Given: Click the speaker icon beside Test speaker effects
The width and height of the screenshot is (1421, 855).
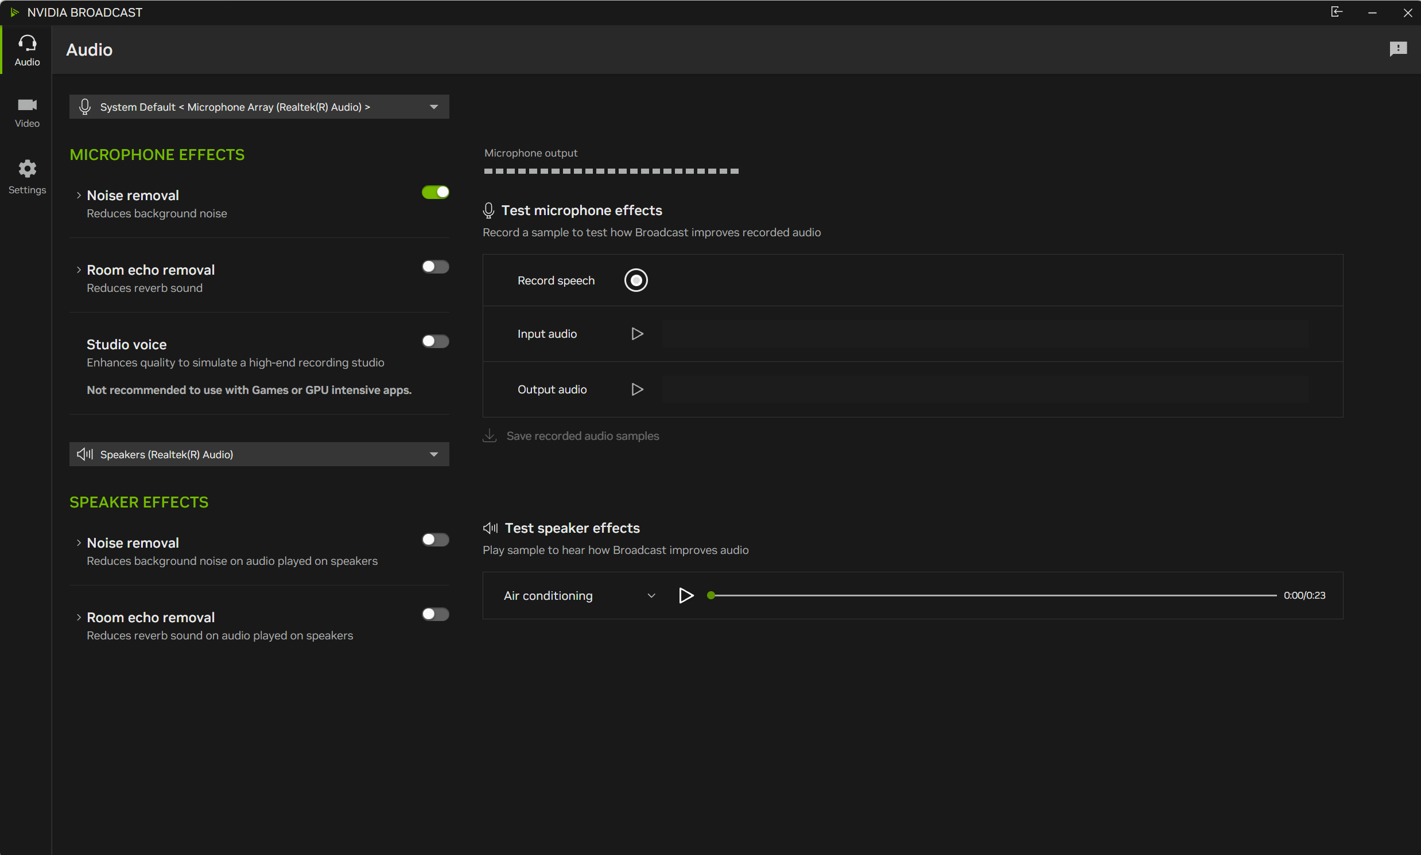Looking at the screenshot, I should [x=490, y=528].
